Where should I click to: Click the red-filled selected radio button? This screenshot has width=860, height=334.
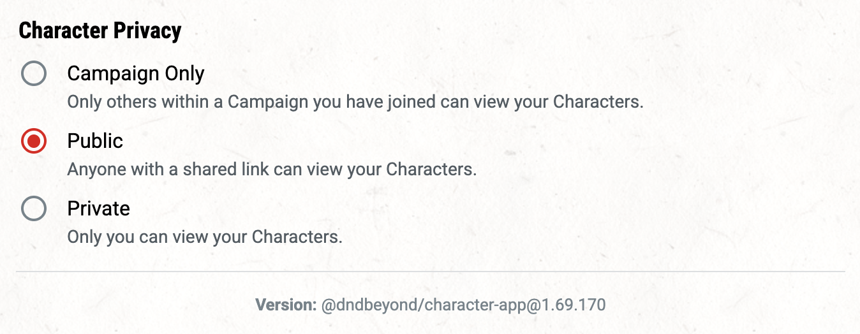click(34, 141)
